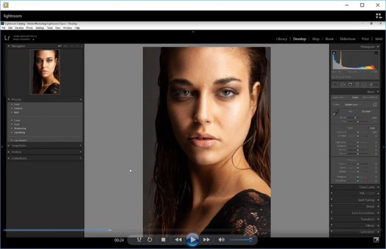386x249 pixels.
Task: Select Black & White treatment
Action: pos(369,97)
